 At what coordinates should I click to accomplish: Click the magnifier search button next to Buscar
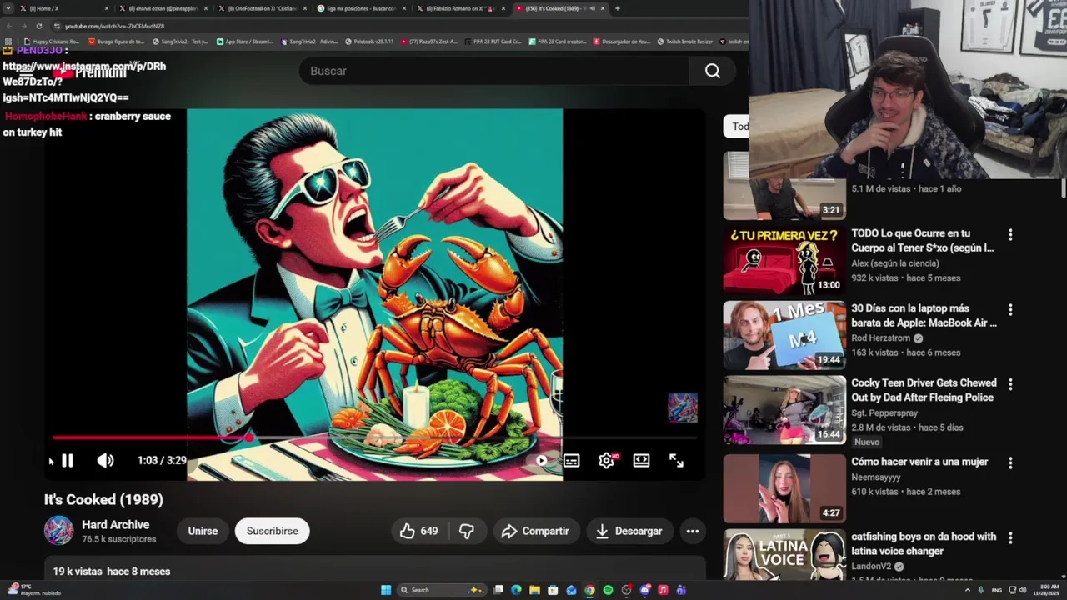pyautogui.click(x=712, y=71)
